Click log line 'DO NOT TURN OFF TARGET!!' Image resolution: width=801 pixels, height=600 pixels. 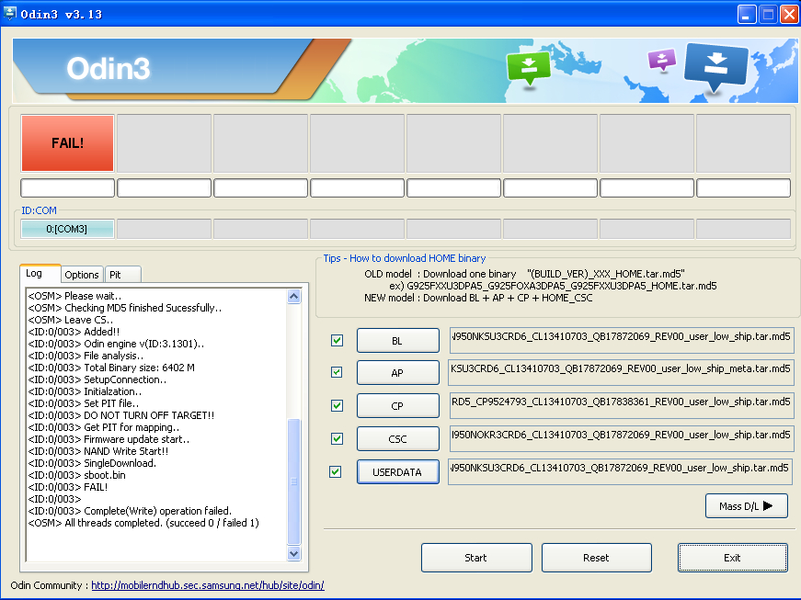pos(121,415)
